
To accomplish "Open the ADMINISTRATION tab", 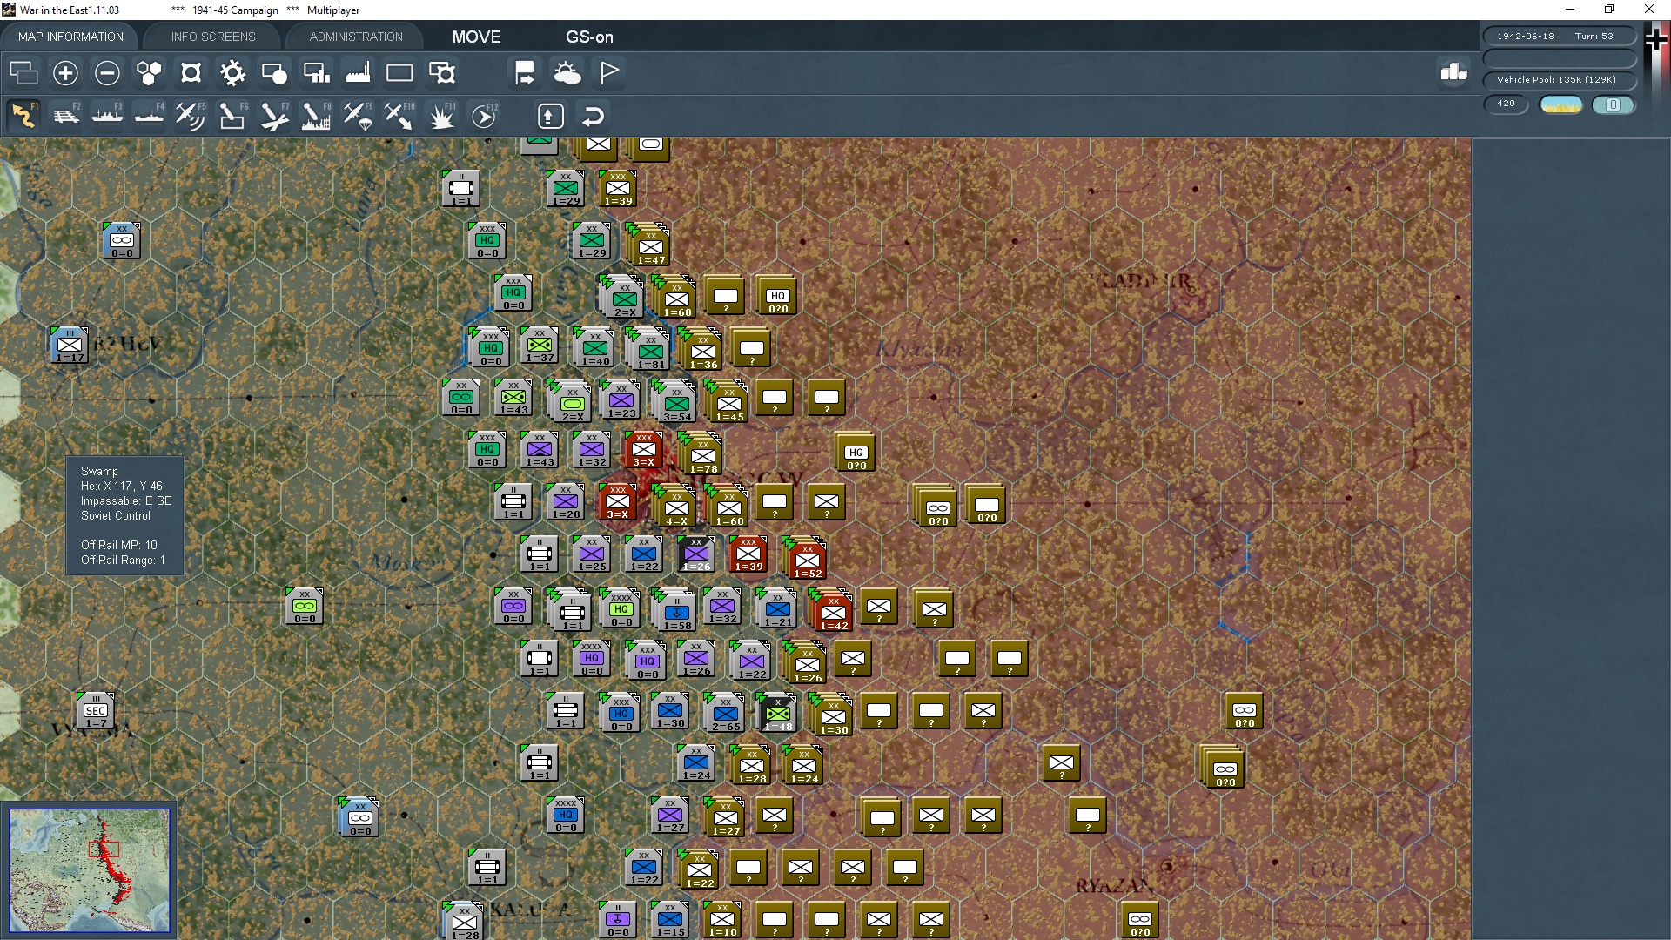I will tap(356, 37).
